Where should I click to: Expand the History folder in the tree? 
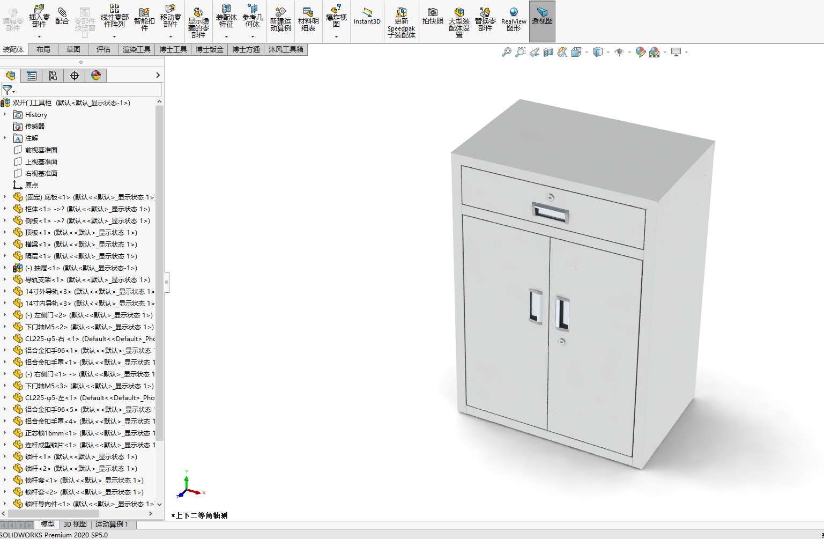pyautogui.click(x=5, y=114)
